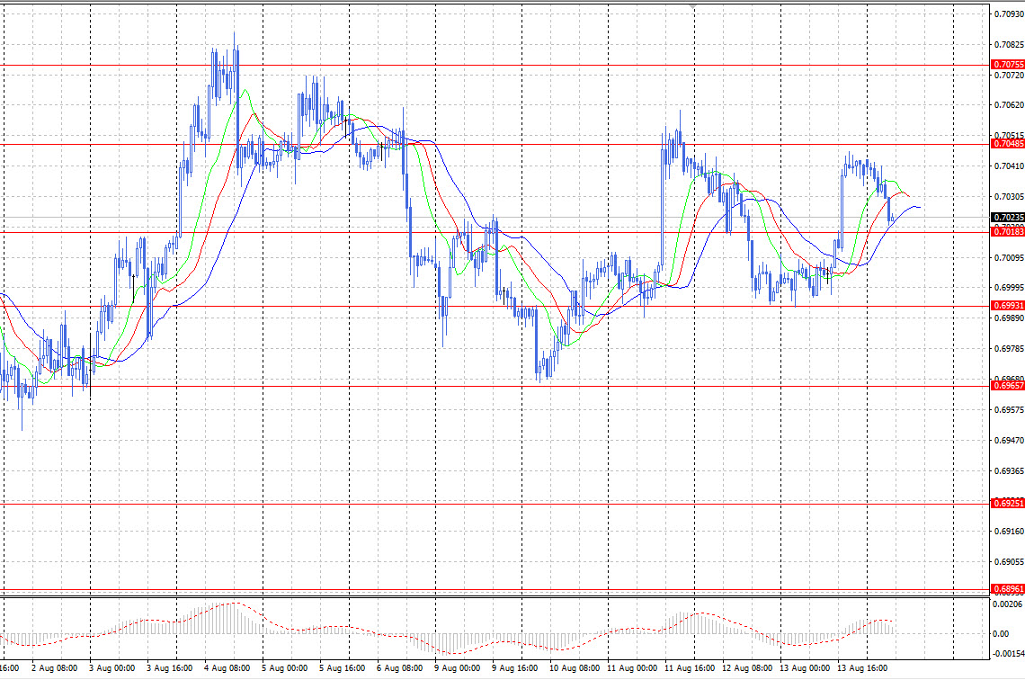Click the current price label 0.70235
The width and height of the screenshot is (1025, 680).
point(1008,218)
